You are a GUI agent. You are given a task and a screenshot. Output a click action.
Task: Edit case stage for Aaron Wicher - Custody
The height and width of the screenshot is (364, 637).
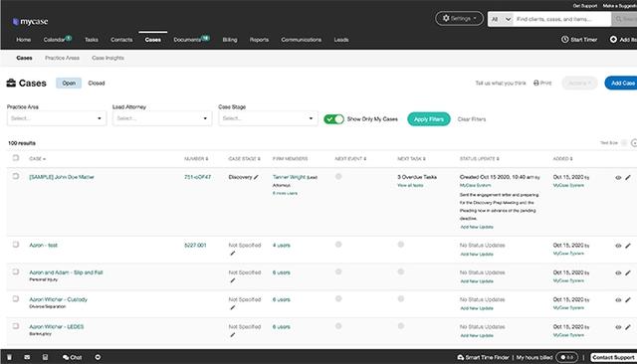232,307
